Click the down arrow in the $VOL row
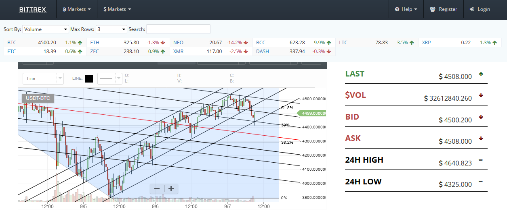 point(481,95)
